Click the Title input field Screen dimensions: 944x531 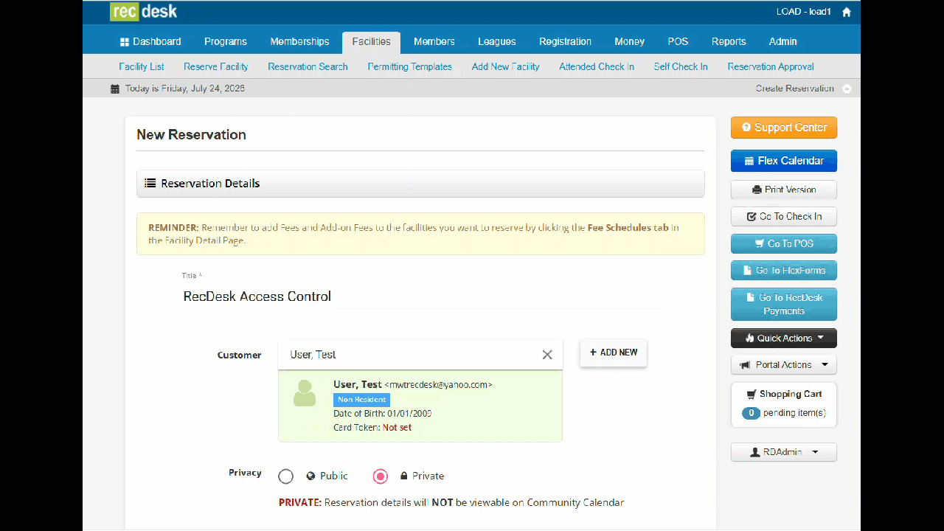(421, 296)
